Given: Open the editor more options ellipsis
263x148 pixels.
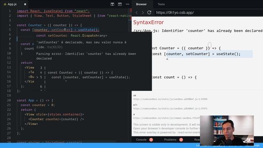Looking at the screenshot, I should [x=127, y=4].
